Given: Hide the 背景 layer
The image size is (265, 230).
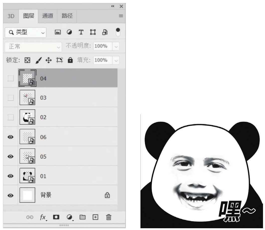Looking at the screenshot, I should 11,195.
